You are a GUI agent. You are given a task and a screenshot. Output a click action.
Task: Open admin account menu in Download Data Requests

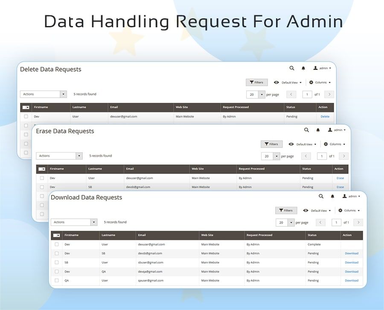(x=351, y=196)
